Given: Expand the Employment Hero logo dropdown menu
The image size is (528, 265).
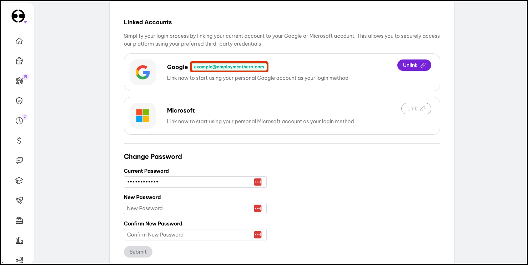Looking at the screenshot, I should [19, 16].
